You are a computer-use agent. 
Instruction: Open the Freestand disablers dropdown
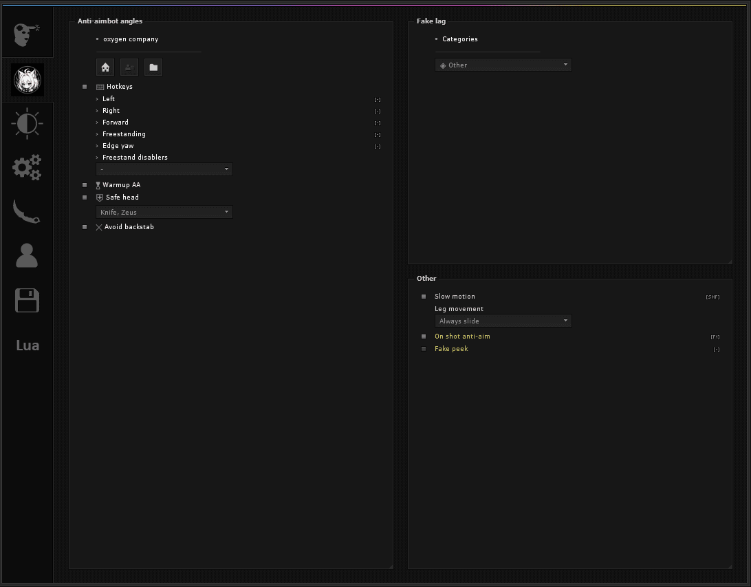point(164,169)
